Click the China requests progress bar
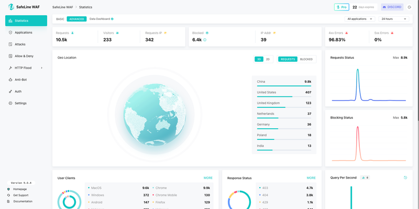The image size is (419, 209). (284, 86)
